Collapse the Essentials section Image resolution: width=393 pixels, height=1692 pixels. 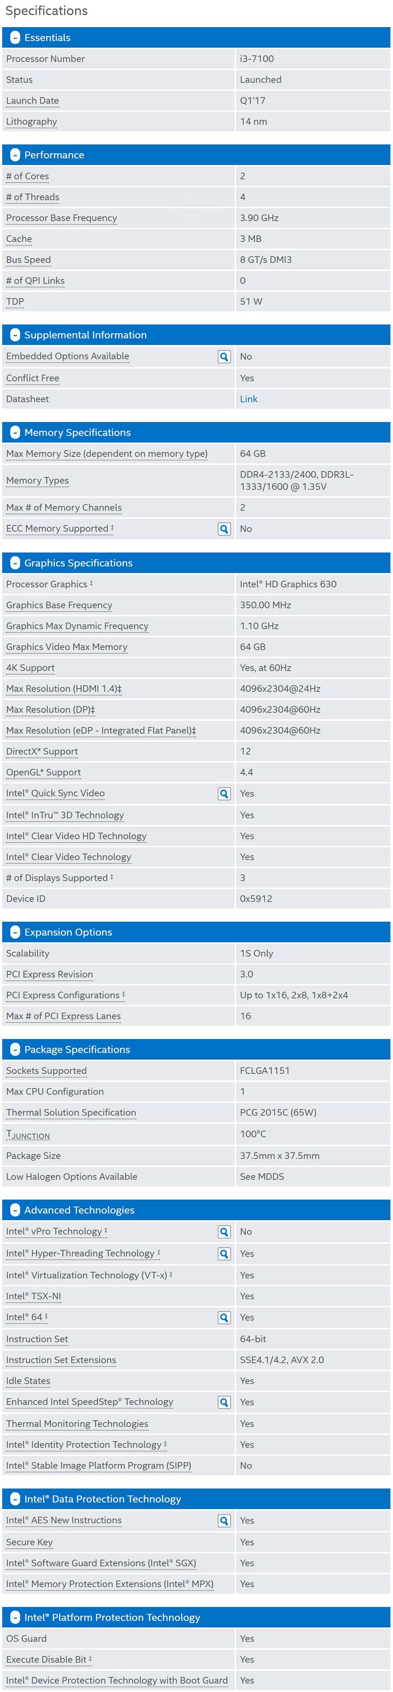[15, 38]
